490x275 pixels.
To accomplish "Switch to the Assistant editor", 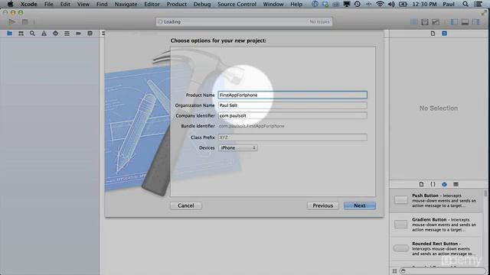I will [425, 22].
